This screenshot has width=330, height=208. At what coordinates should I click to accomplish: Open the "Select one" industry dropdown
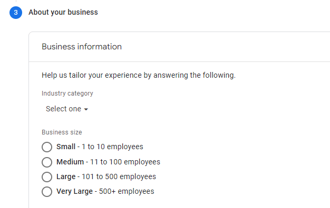(67, 109)
